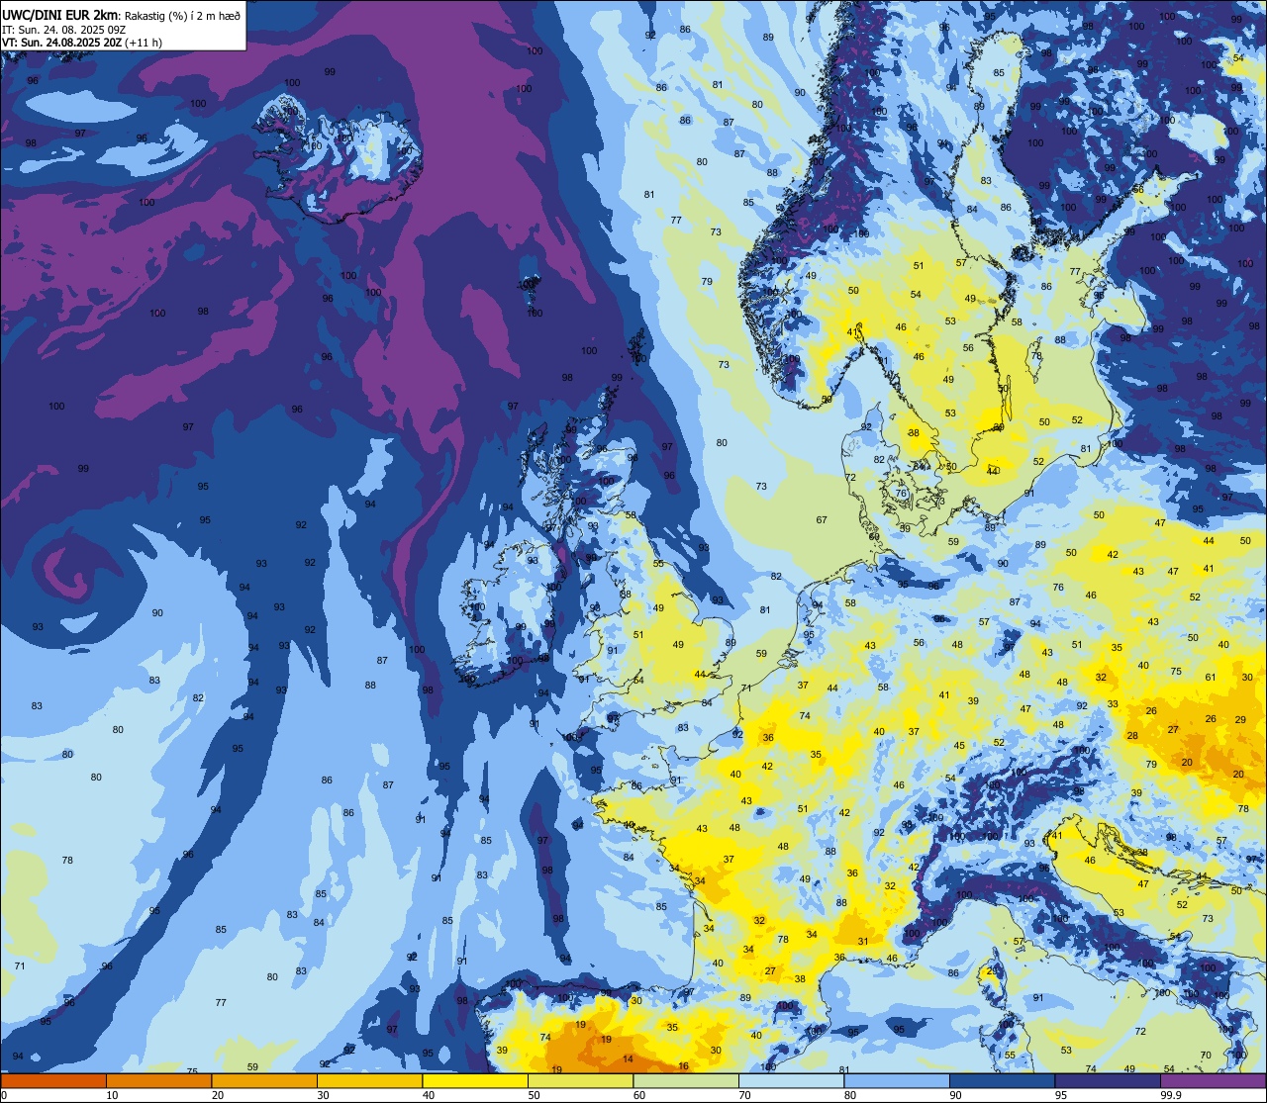Select the 95–99.9% dark navy legend swatch
This screenshot has width=1267, height=1103.
(1108, 1080)
